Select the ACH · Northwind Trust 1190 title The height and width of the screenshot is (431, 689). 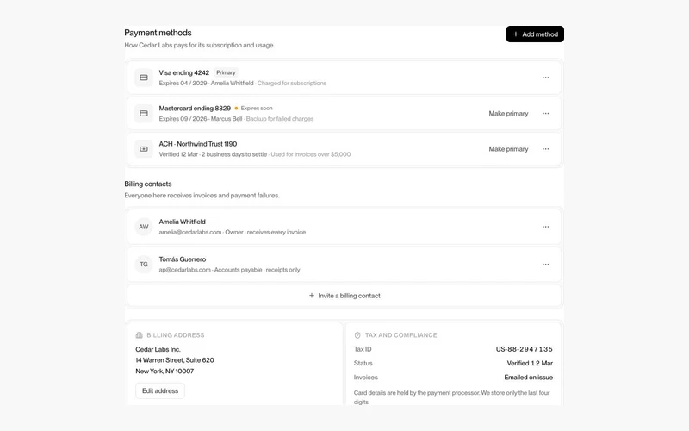pos(198,144)
